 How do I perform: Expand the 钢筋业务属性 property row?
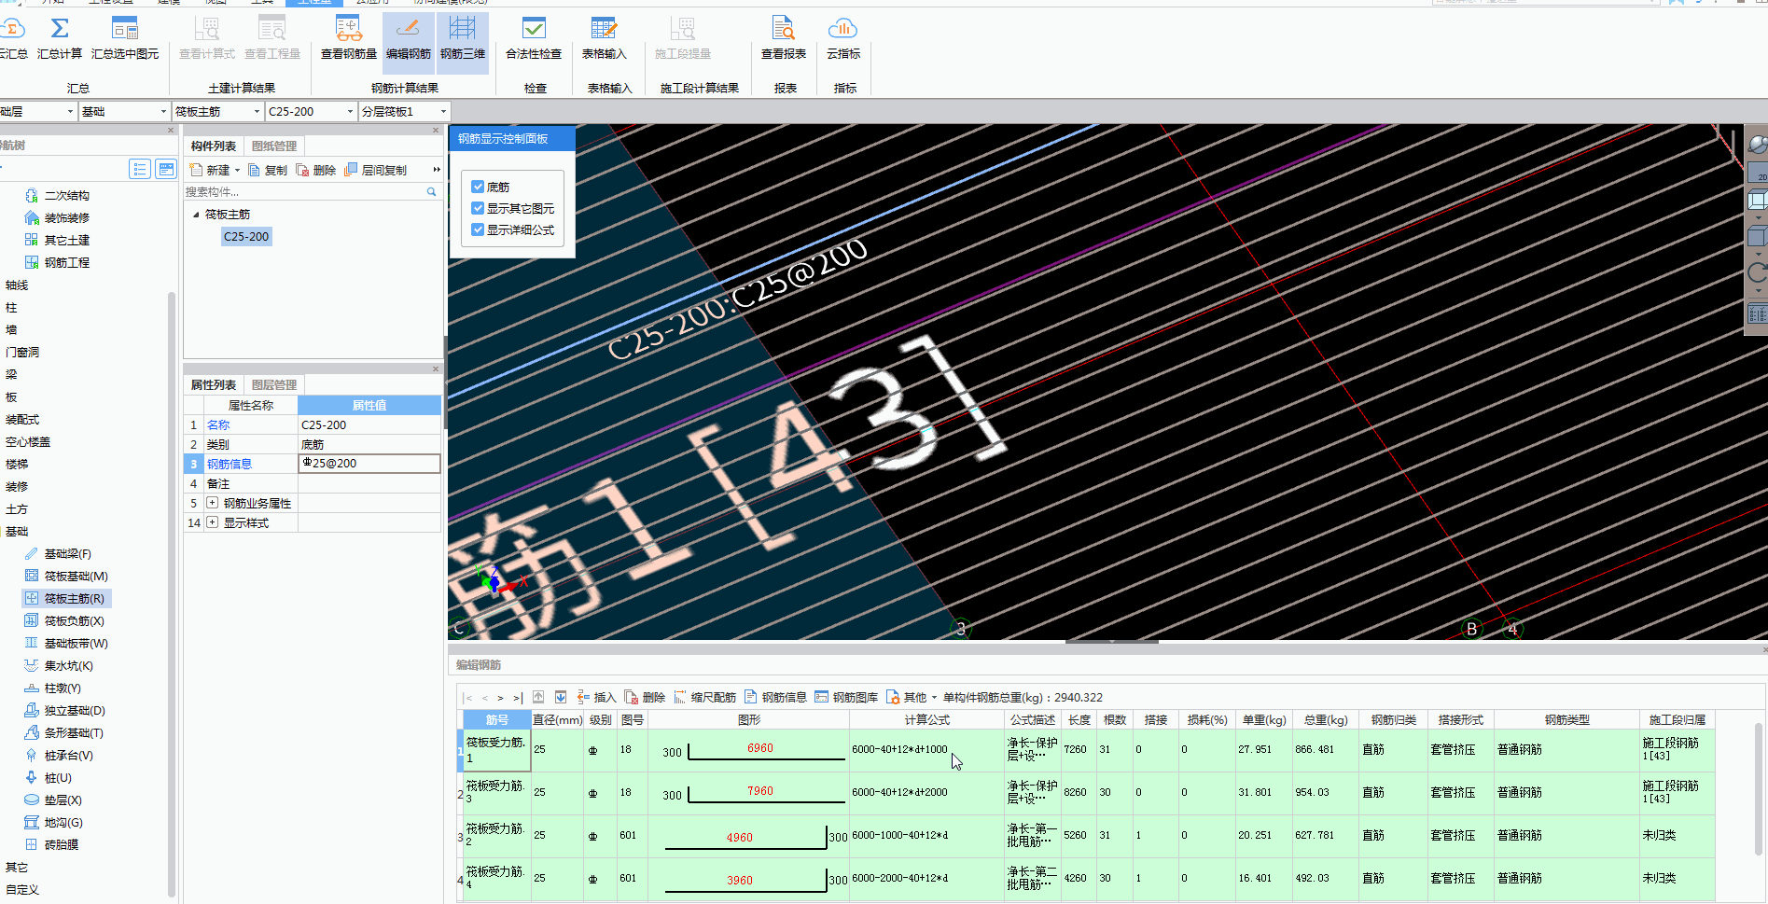coord(213,503)
